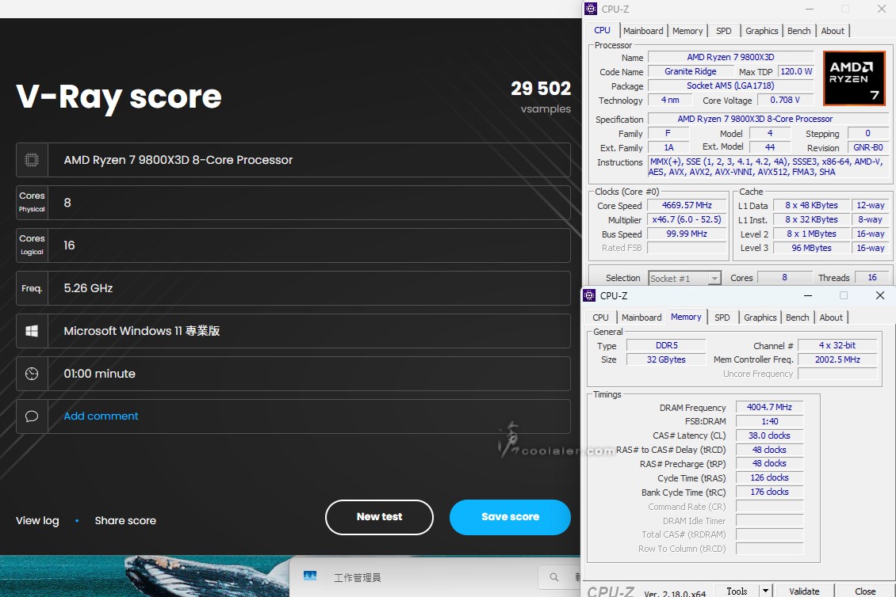
Task: Expand the Tools dropdown arrow in CPU-Z
Action: tap(765, 591)
